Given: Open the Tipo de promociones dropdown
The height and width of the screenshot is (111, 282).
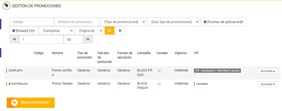Looking at the screenshot, I should coord(123,22).
